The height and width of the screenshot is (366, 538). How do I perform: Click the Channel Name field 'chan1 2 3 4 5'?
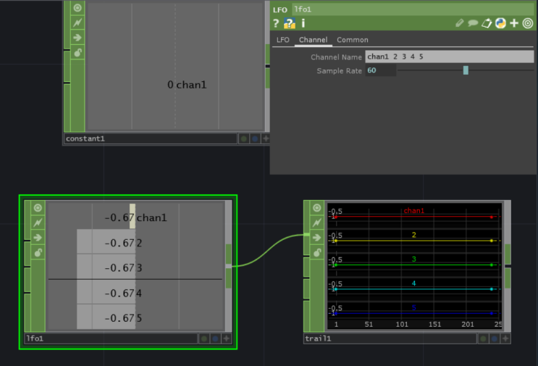tap(450, 57)
